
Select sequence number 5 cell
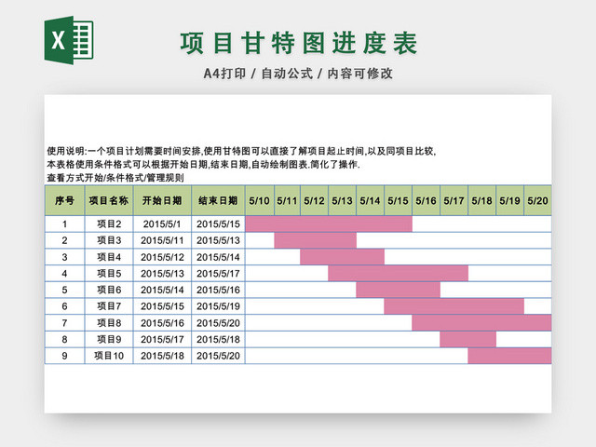coord(64,290)
